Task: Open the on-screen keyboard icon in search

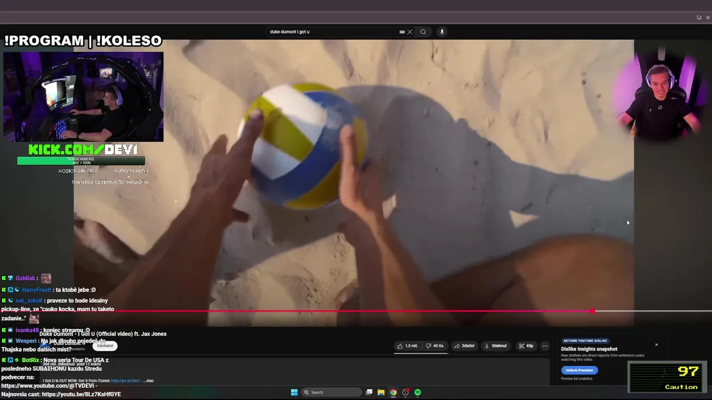Action: pyautogui.click(x=402, y=32)
